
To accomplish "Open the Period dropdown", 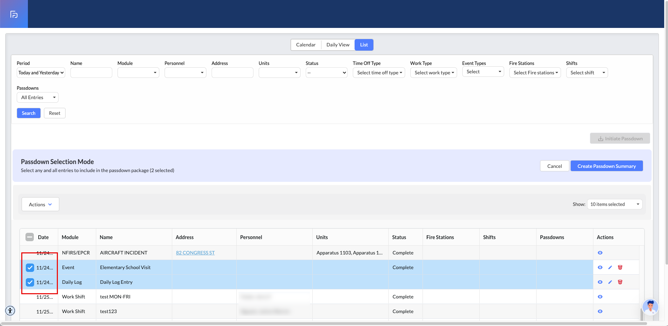I will (41, 73).
